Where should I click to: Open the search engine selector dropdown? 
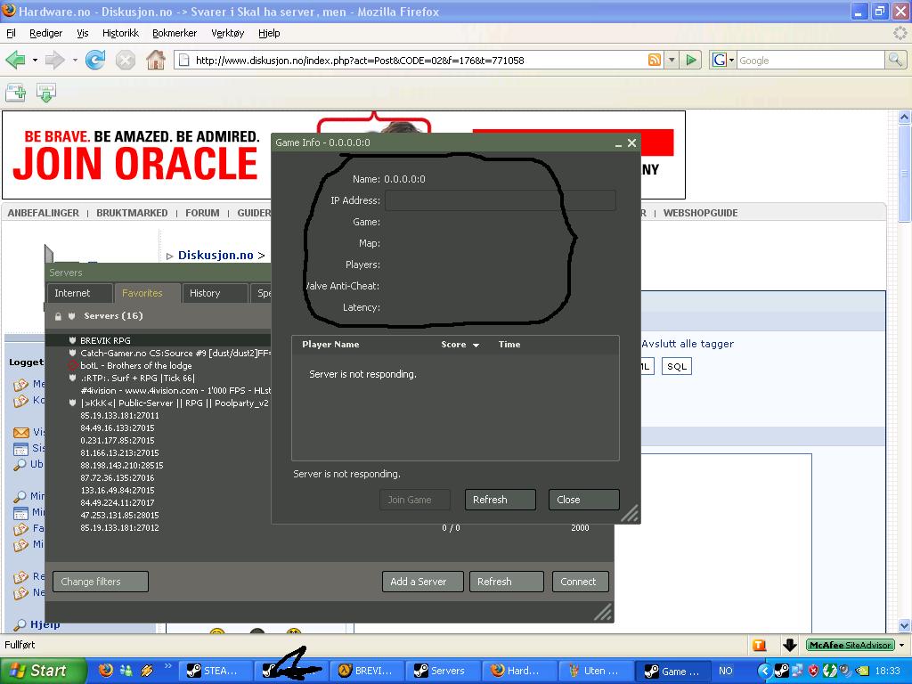(x=731, y=60)
